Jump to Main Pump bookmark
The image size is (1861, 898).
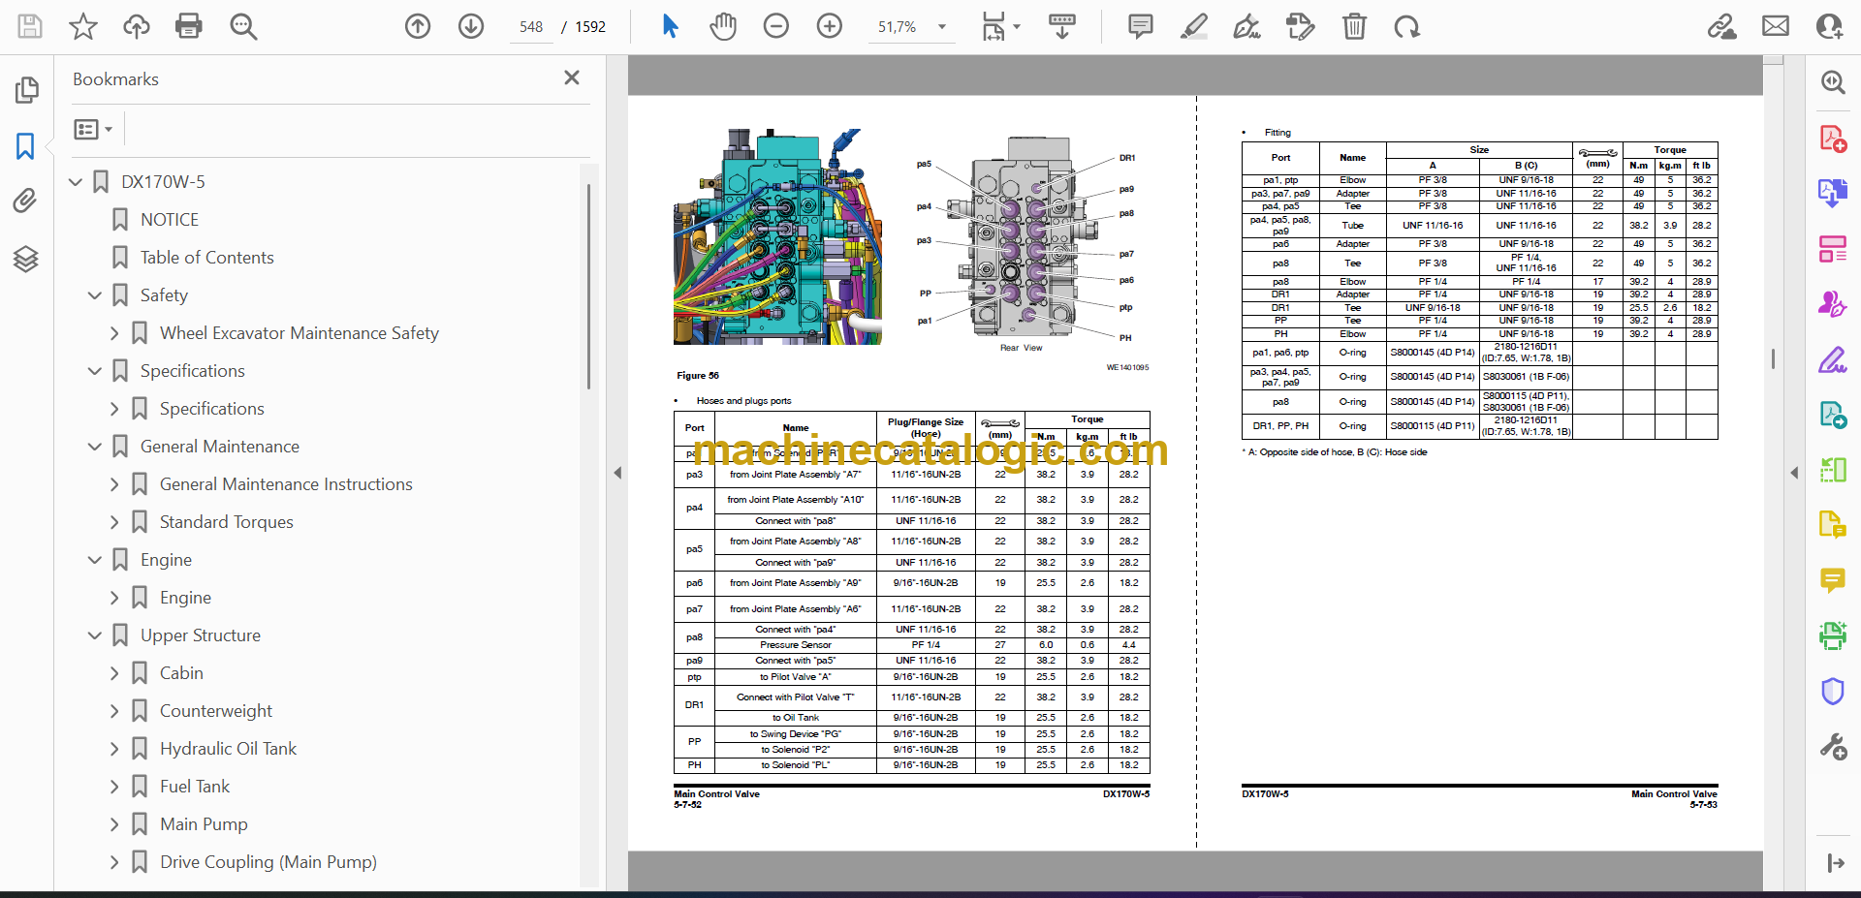point(204,824)
